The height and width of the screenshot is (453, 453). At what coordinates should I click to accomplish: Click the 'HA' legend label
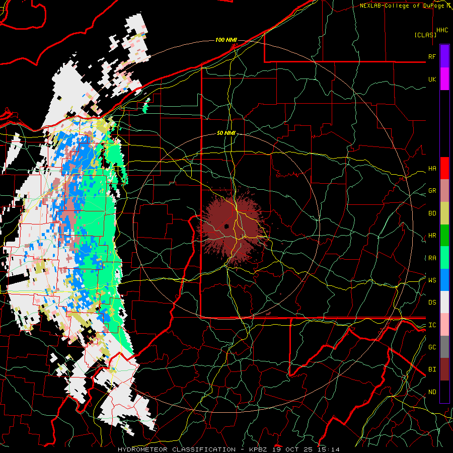(432, 168)
